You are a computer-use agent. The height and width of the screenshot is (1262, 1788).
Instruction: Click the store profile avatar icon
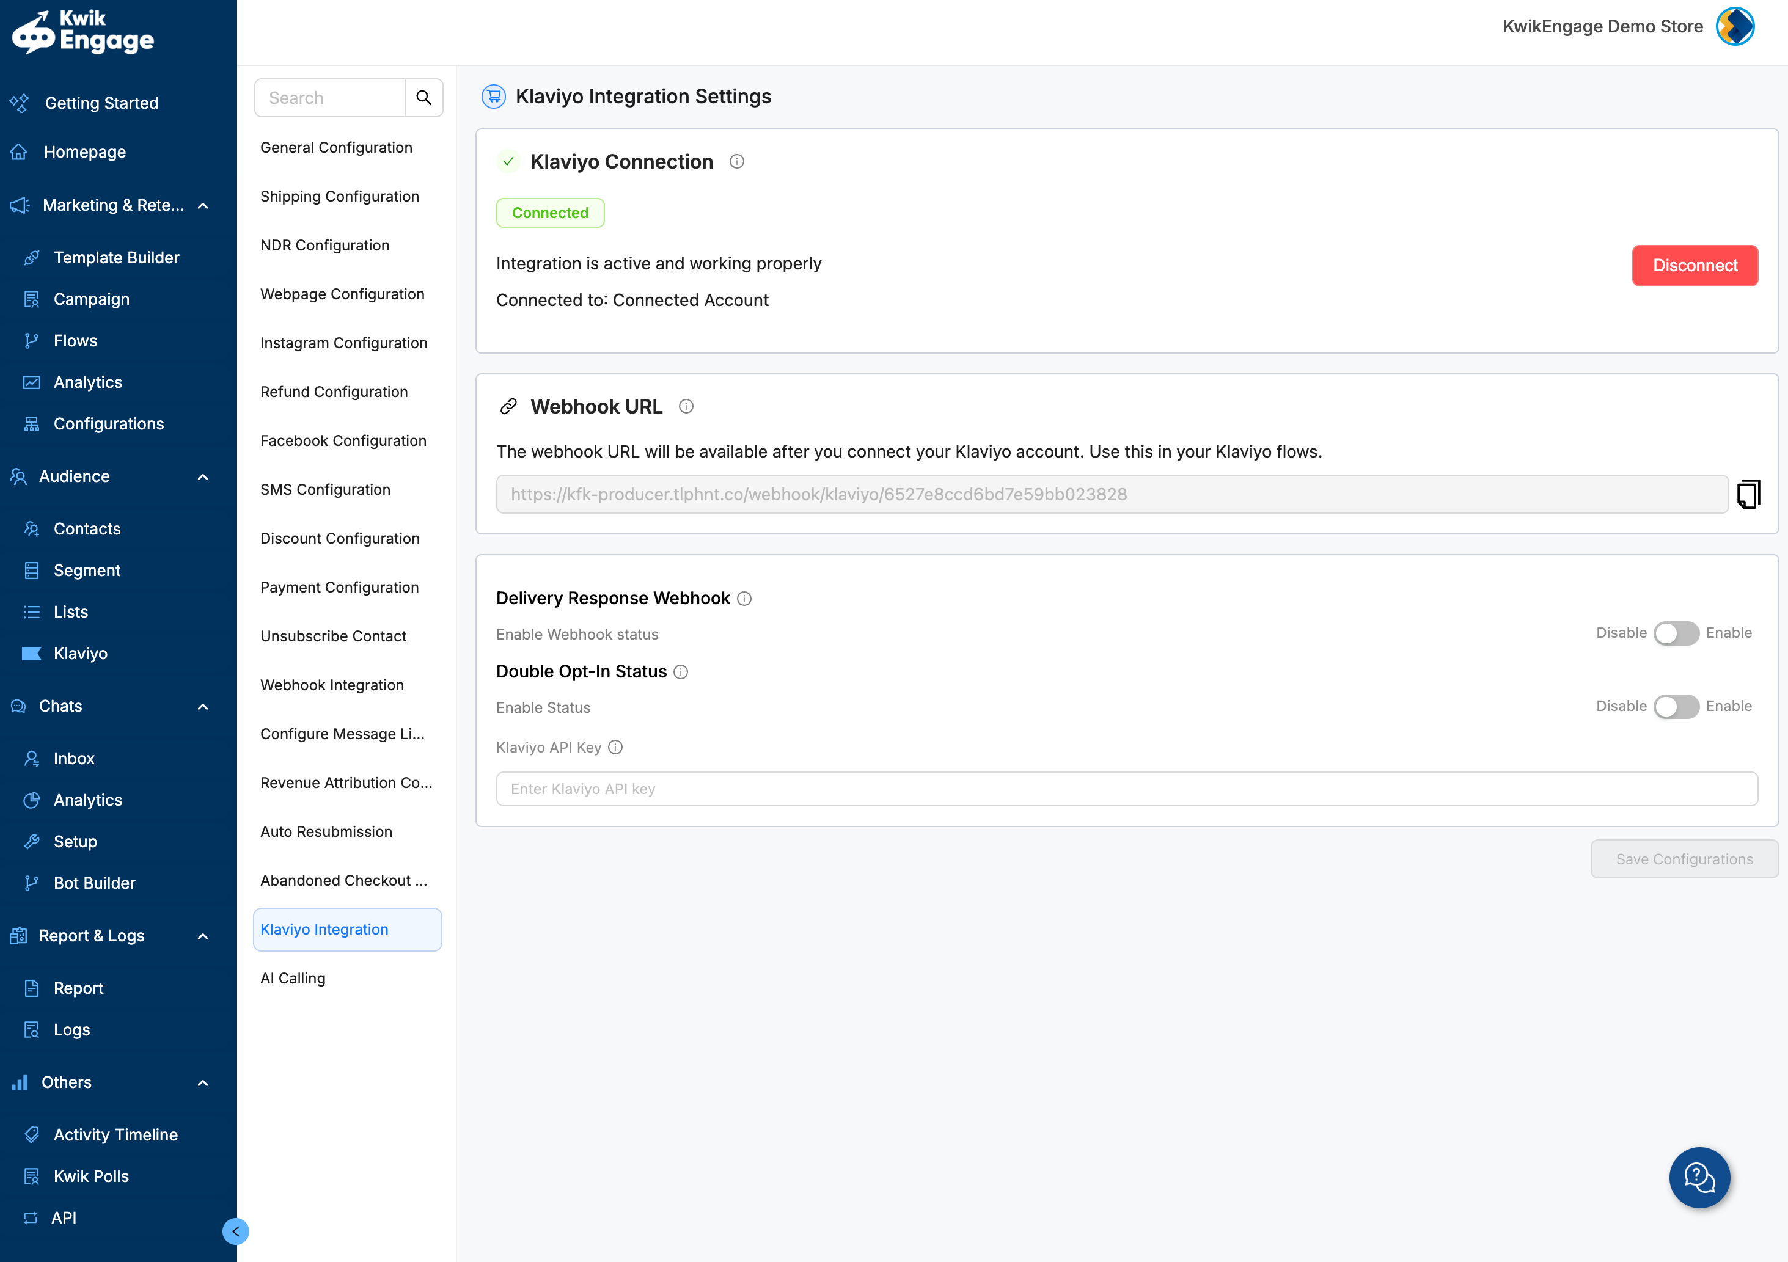tap(1735, 27)
